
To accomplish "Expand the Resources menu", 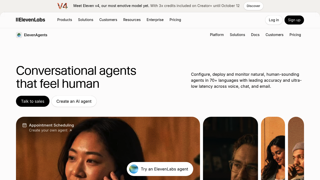I will [x=132, y=20].
